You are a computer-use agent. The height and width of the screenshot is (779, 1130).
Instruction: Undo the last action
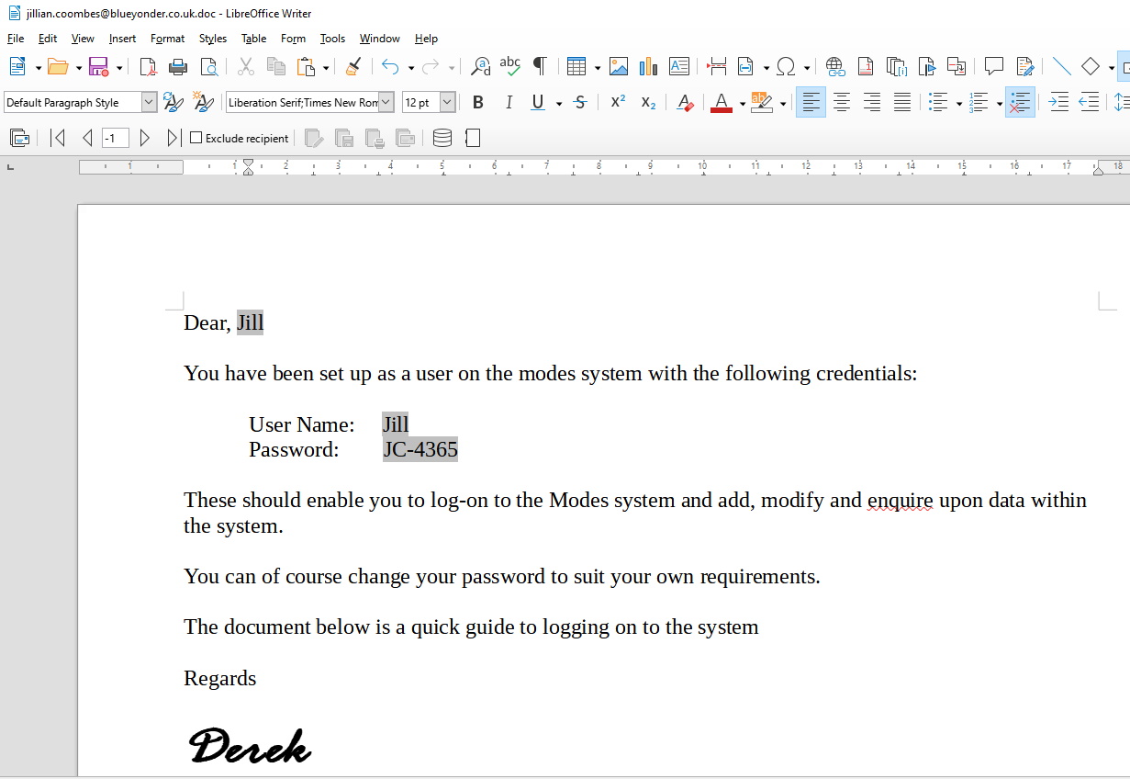click(x=390, y=67)
